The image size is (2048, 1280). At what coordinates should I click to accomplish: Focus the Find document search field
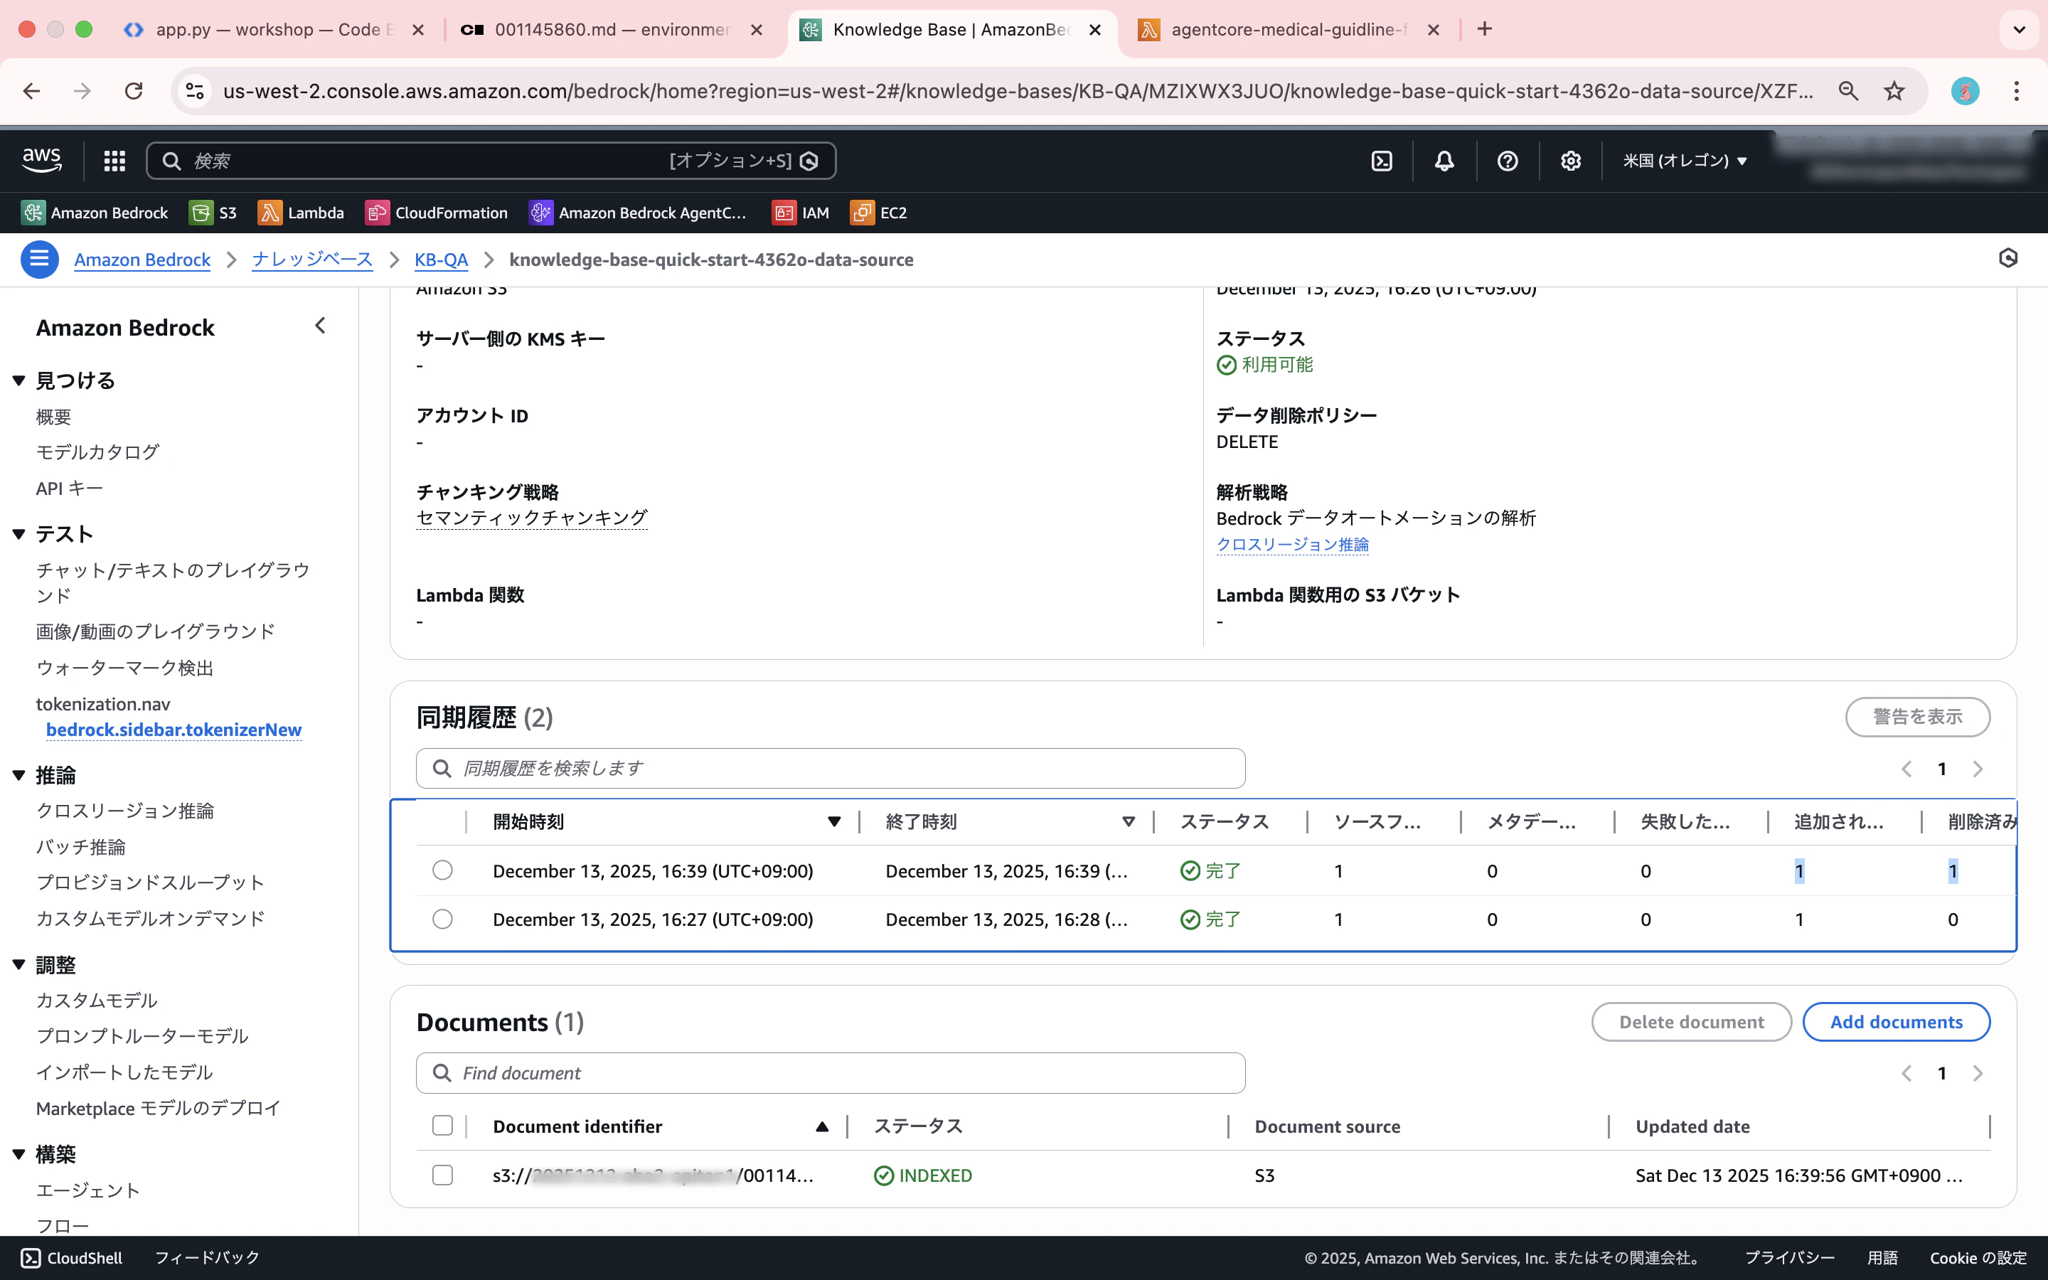click(x=830, y=1072)
